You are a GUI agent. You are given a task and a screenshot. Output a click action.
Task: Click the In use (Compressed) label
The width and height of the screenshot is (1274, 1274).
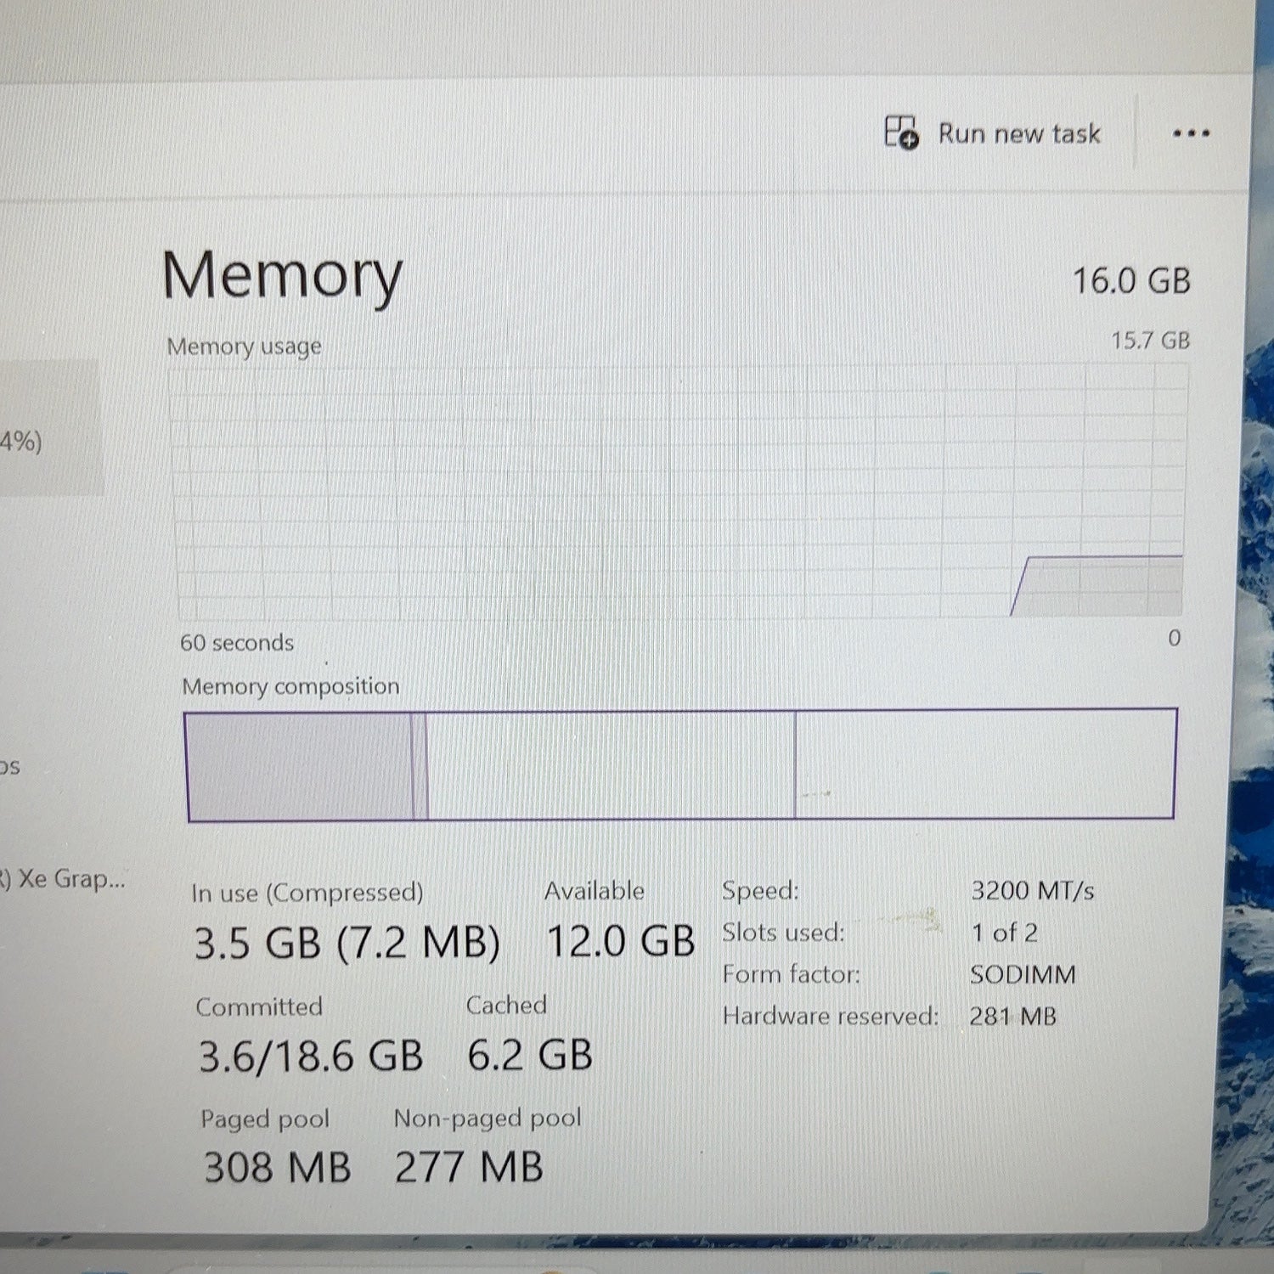[x=307, y=893]
